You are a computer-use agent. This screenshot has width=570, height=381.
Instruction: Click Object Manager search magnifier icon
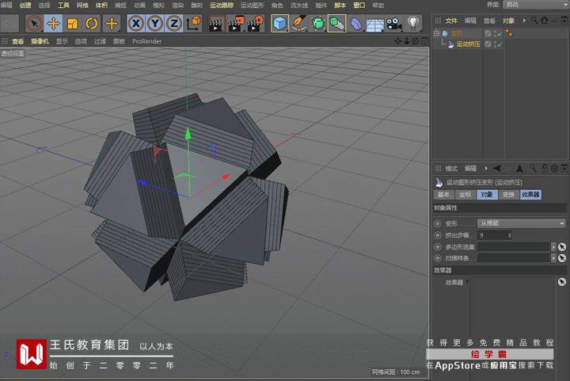tap(534, 21)
